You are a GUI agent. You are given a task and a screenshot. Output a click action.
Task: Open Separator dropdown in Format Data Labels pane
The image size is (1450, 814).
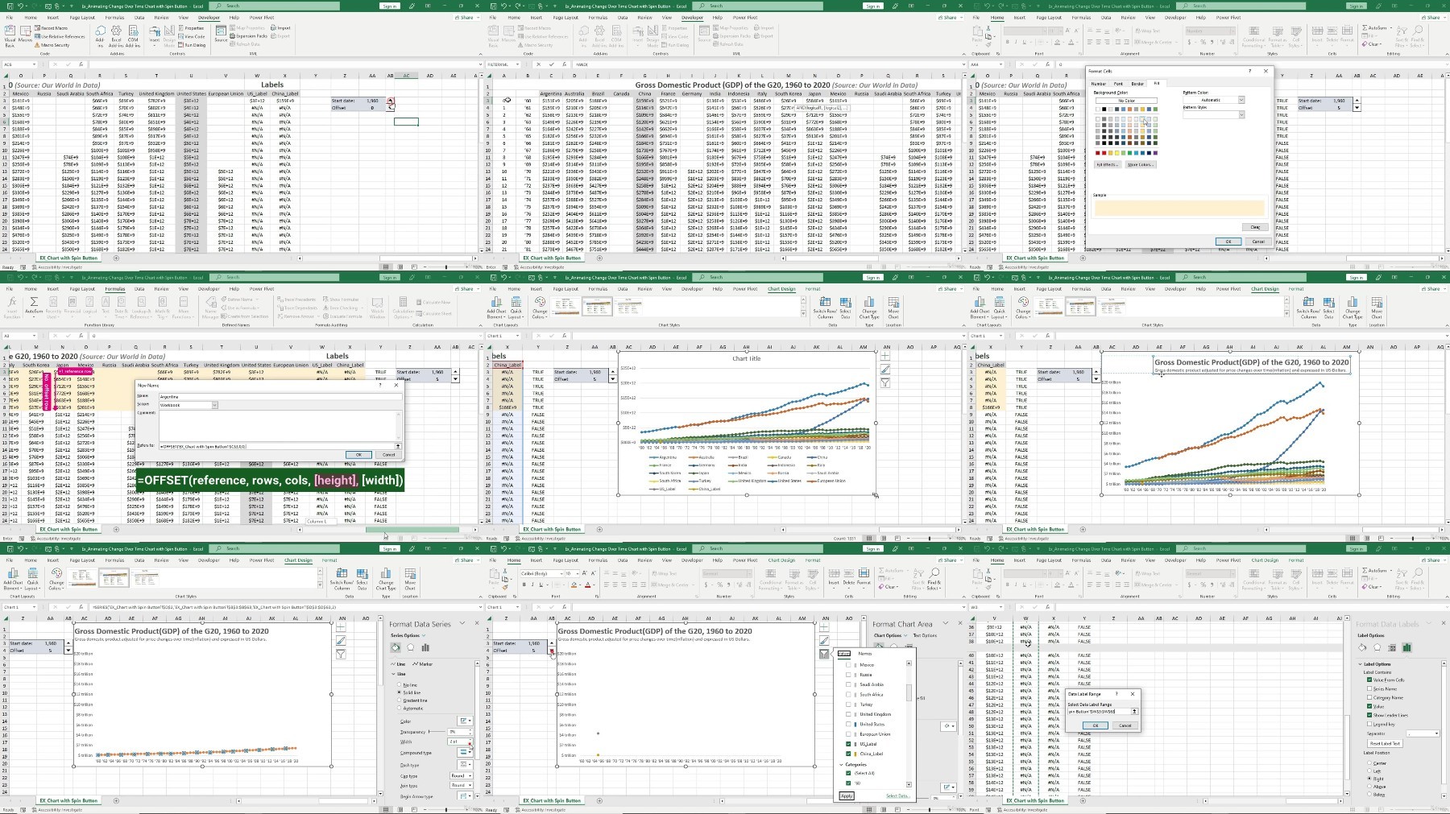1423,733
